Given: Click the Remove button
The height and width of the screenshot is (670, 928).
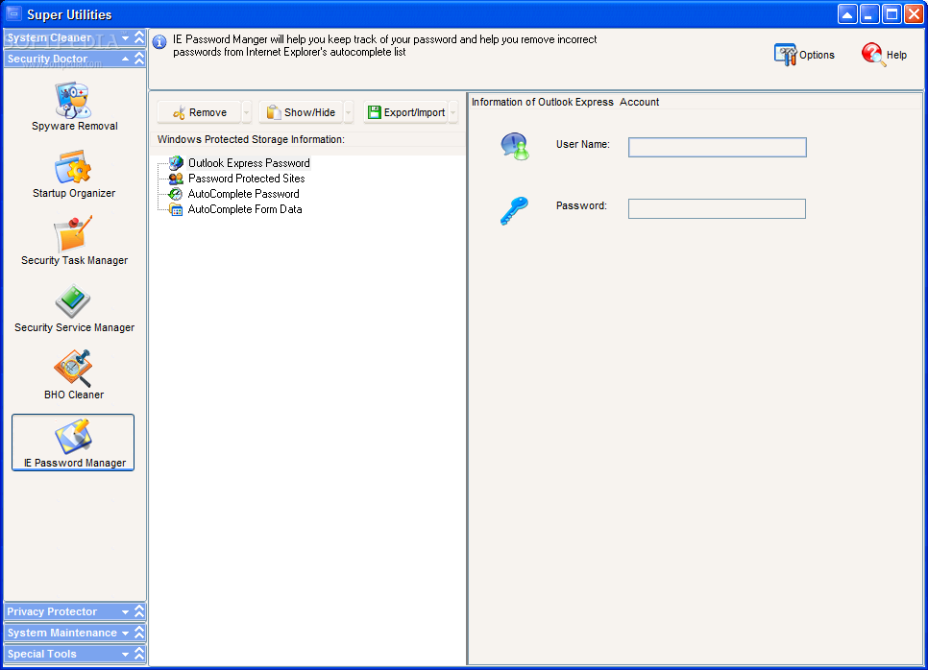Looking at the screenshot, I should coord(200,112).
